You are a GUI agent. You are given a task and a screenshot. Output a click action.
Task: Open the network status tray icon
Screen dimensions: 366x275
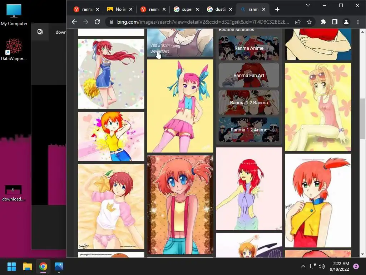coord(313,266)
